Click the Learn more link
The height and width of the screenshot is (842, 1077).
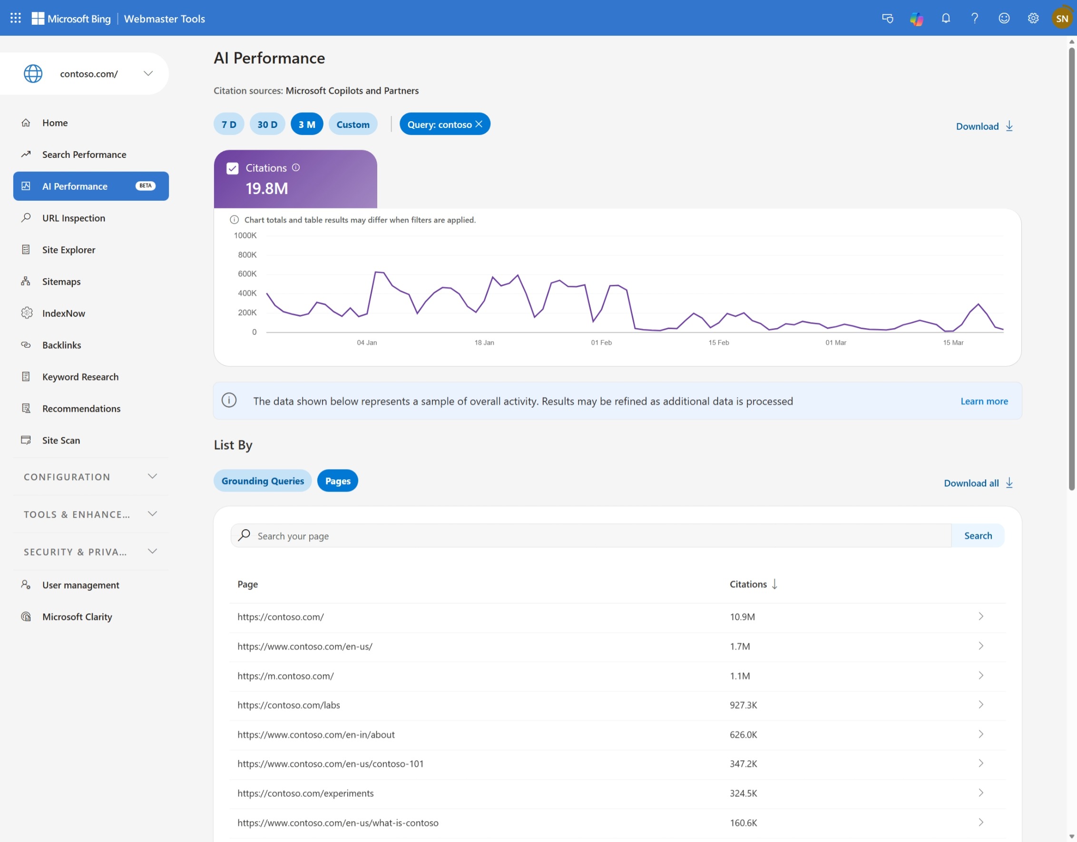pos(984,401)
